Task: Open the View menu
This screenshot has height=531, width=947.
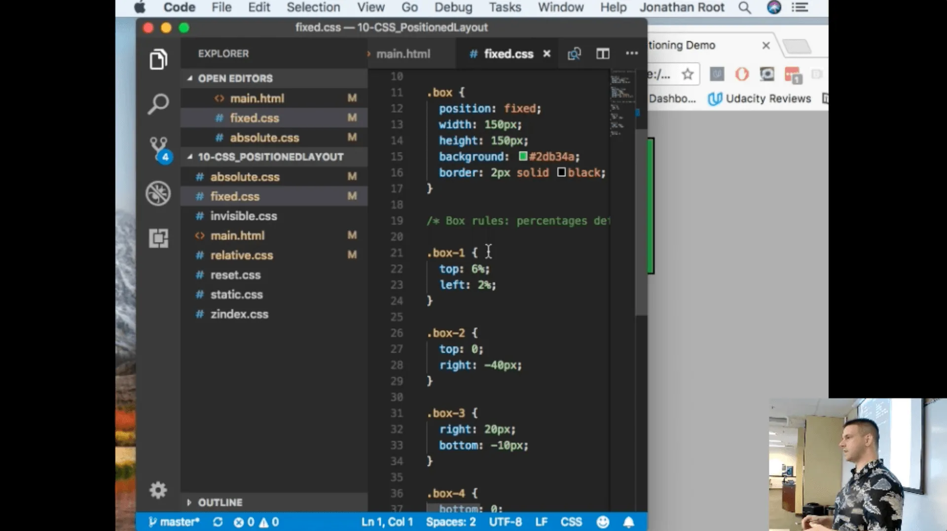Action: pyautogui.click(x=371, y=7)
